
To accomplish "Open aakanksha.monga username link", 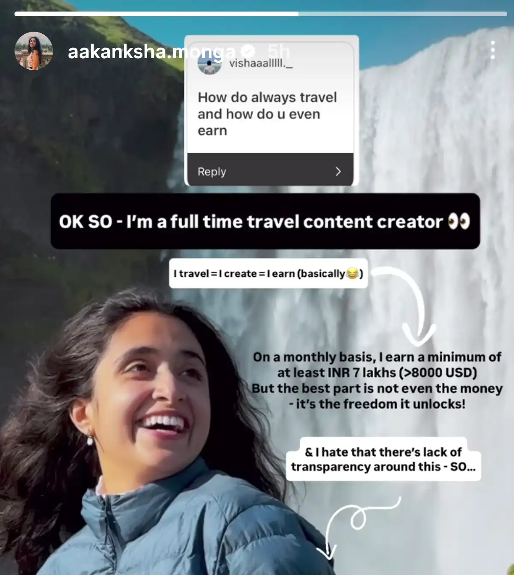I will point(151,52).
